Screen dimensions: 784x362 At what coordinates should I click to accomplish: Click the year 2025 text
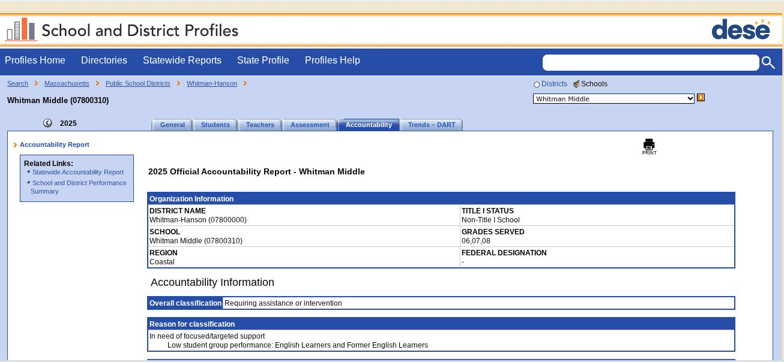(68, 123)
